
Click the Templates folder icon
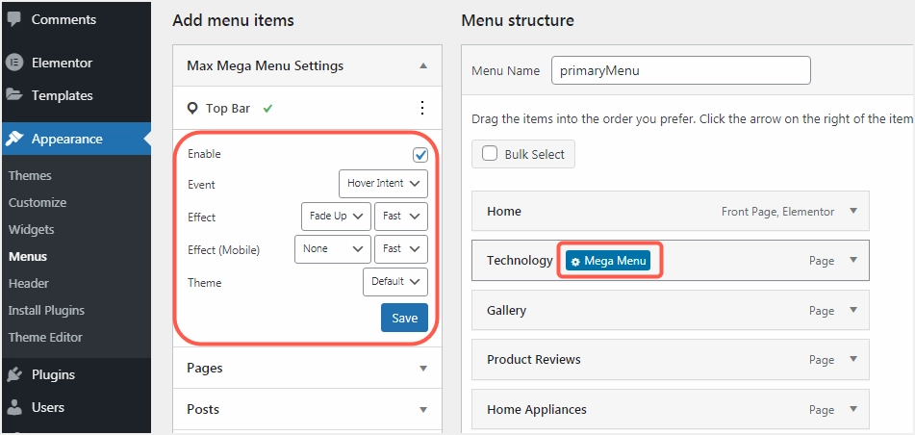click(14, 95)
